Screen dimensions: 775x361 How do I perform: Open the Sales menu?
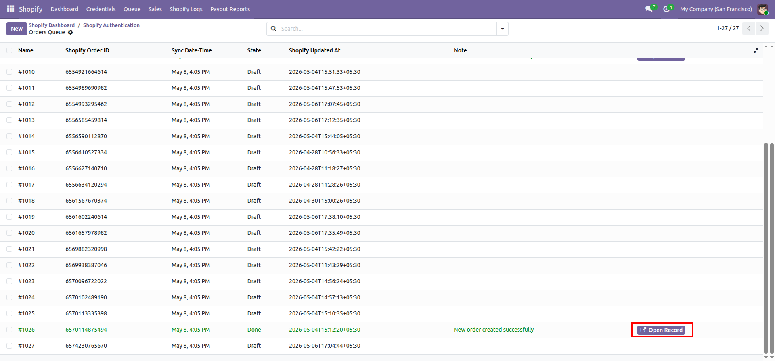(155, 9)
